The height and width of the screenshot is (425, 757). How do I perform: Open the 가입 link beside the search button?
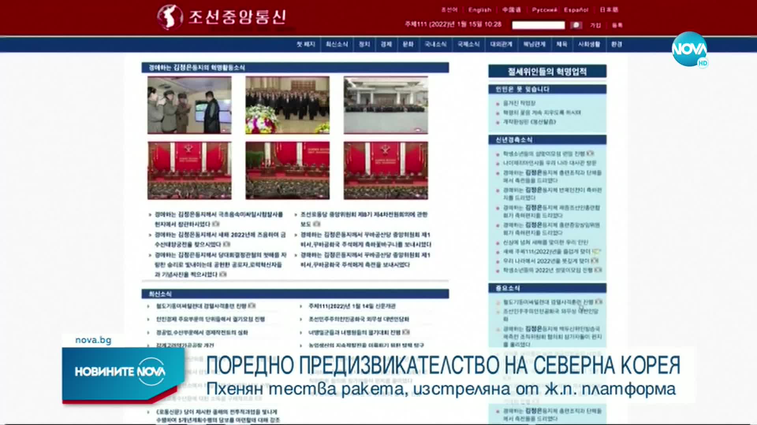click(x=595, y=25)
